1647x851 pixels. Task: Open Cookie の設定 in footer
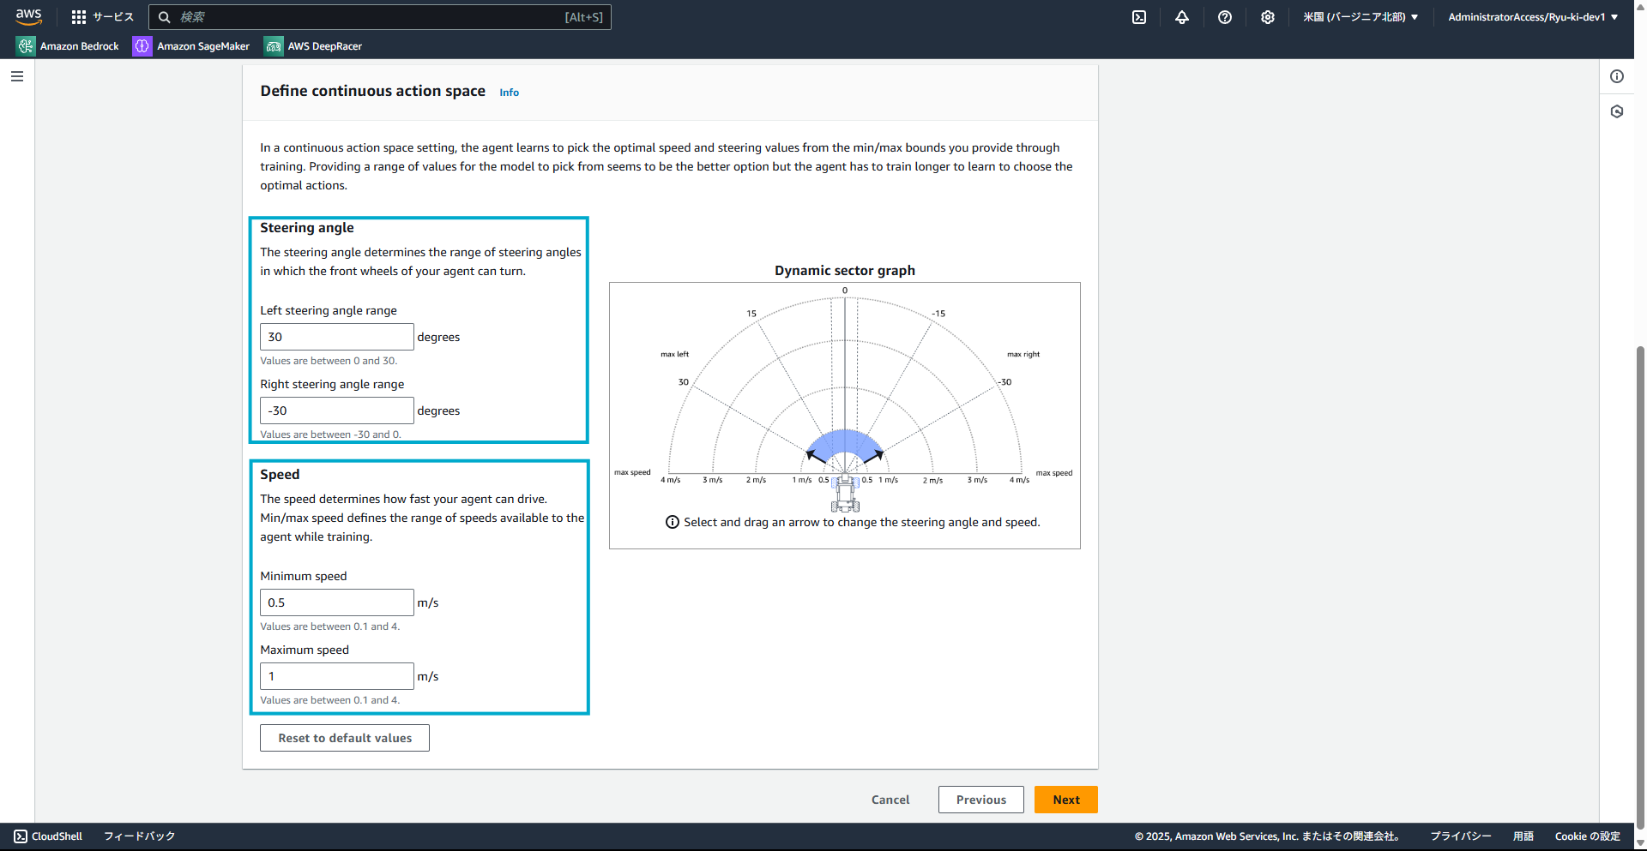point(1588,836)
